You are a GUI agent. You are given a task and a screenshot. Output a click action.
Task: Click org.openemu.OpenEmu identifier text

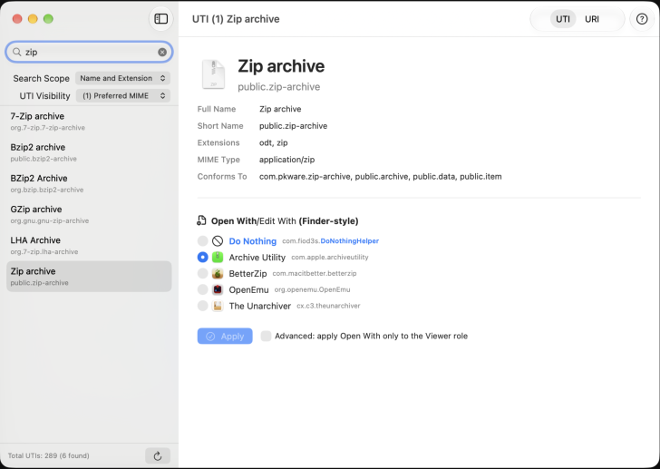pos(312,289)
